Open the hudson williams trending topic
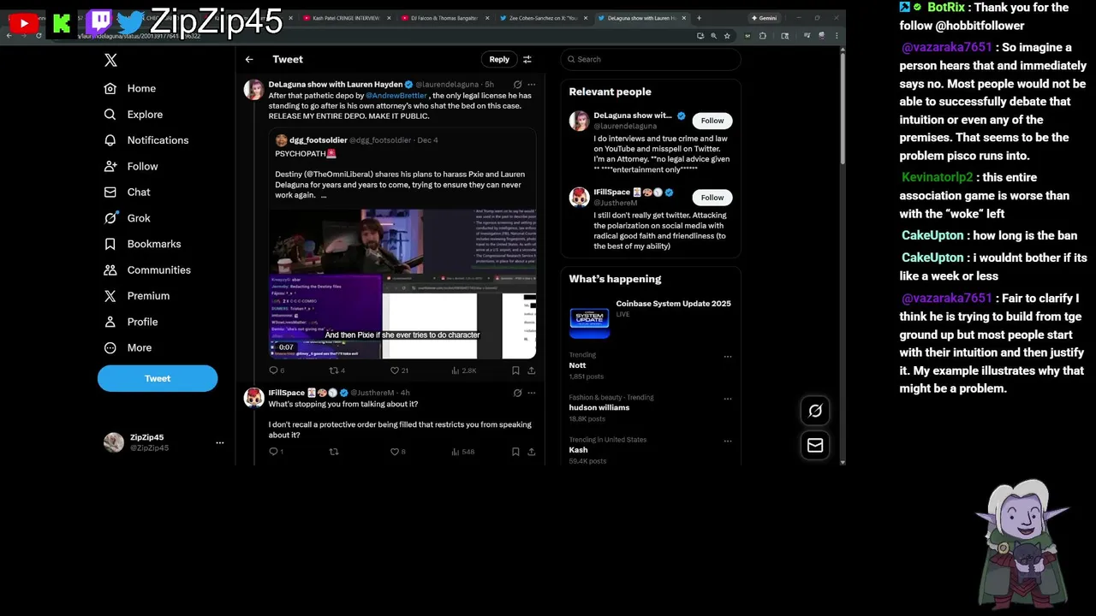The width and height of the screenshot is (1096, 616). coord(599,408)
